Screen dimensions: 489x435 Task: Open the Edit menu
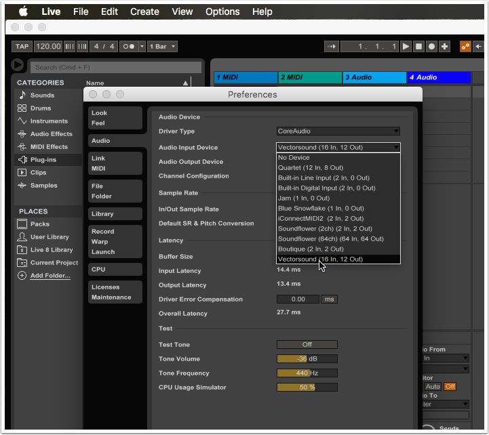[x=109, y=12]
